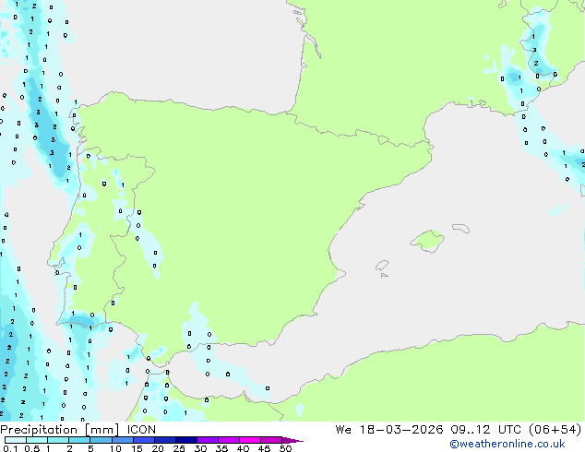
Task: Click the legend label '35'
Action: tap(221, 448)
